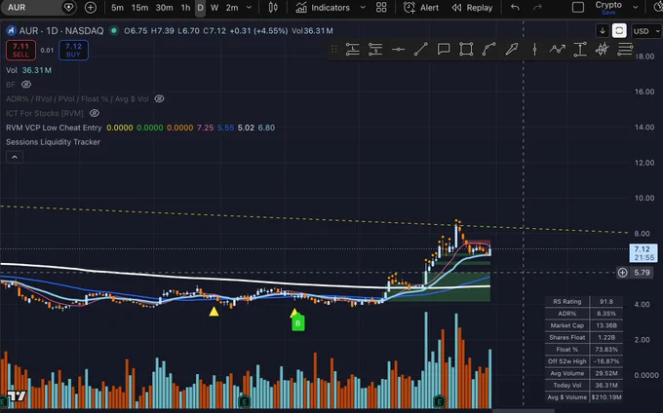Click the 7.12 BUY button
663x413 pixels.
tap(73, 51)
